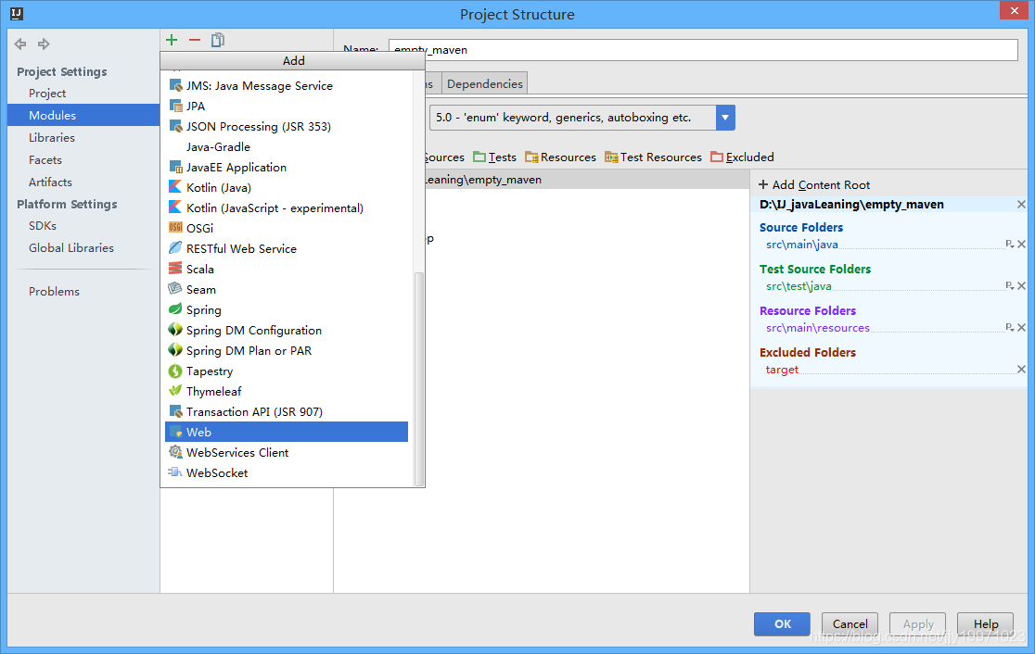
Task: Click the WebSocket framework icon
Action: pos(175,472)
